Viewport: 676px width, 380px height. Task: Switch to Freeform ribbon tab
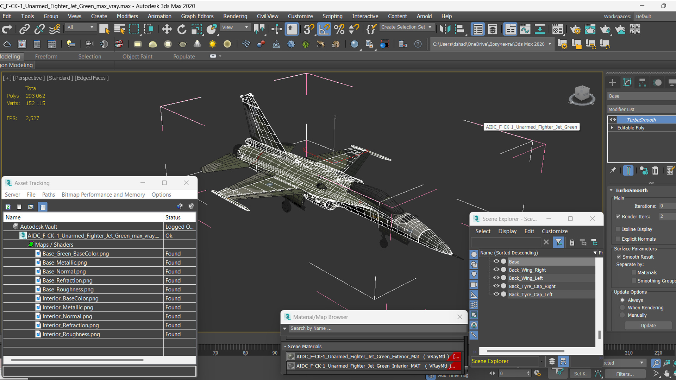click(46, 56)
